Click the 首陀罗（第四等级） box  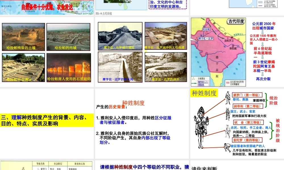click(x=247, y=140)
